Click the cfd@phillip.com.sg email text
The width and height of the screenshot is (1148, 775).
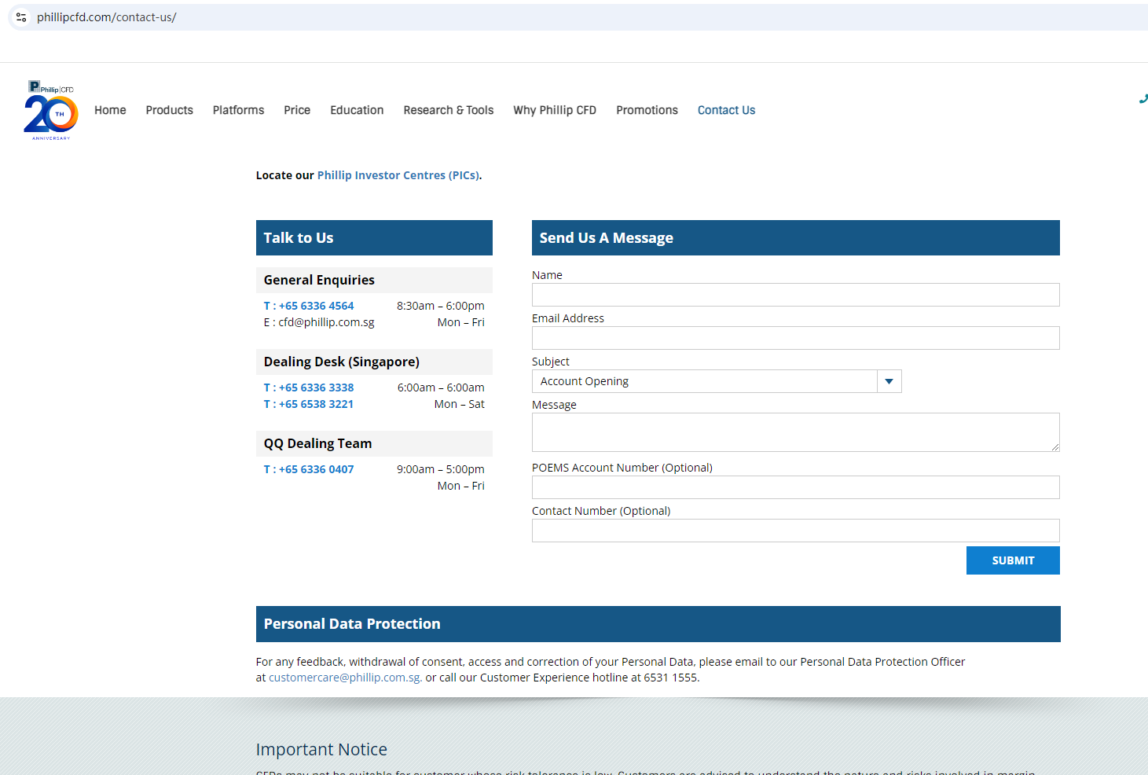pyautogui.click(x=326, y=322)
